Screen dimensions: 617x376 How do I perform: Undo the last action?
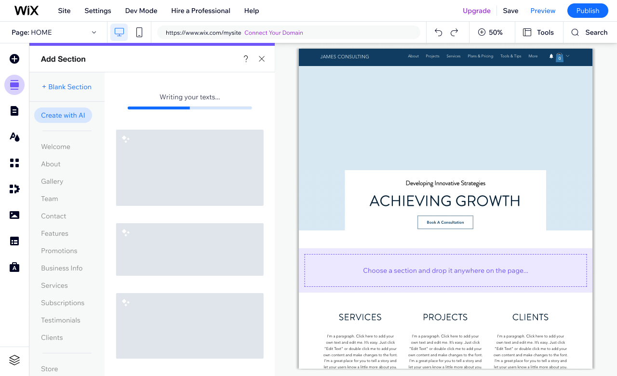pyautogui.click(x=438, y=32)
